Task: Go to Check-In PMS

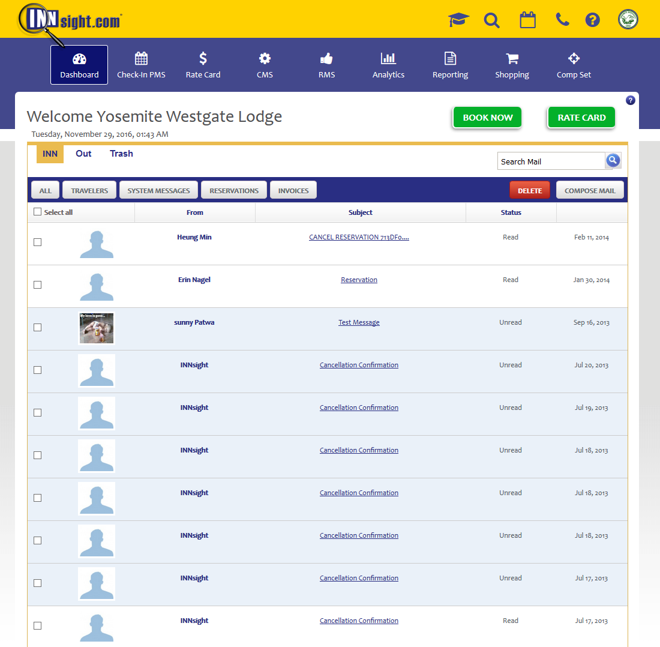Action: [141, 65]
